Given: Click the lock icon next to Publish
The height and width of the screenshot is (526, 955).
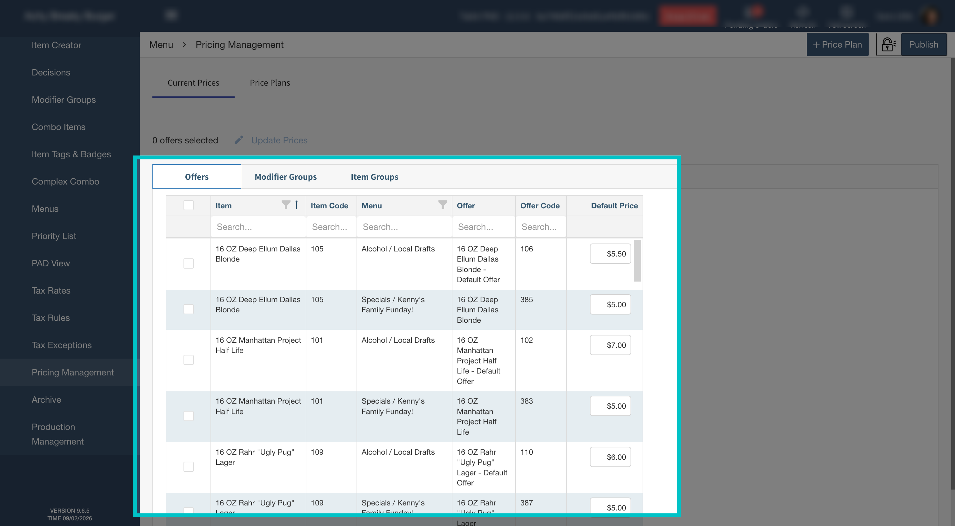Looking at the screenshot, I should click(889, 44).
